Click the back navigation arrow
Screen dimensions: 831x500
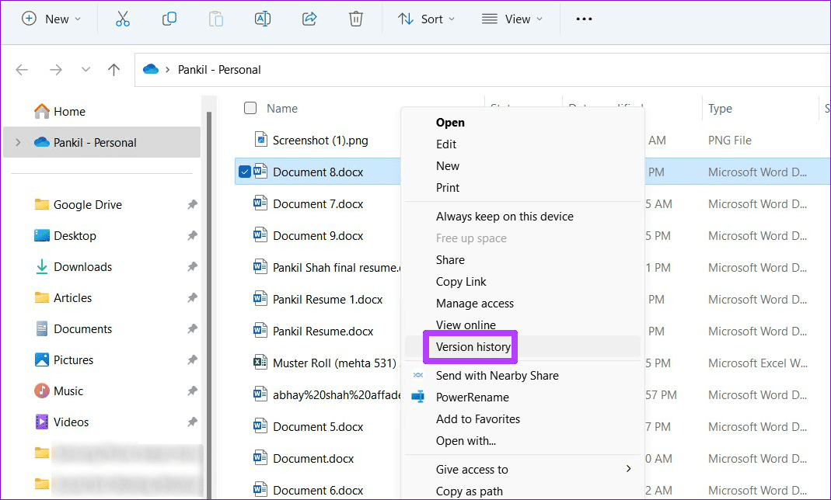click(x=22, y=69)
